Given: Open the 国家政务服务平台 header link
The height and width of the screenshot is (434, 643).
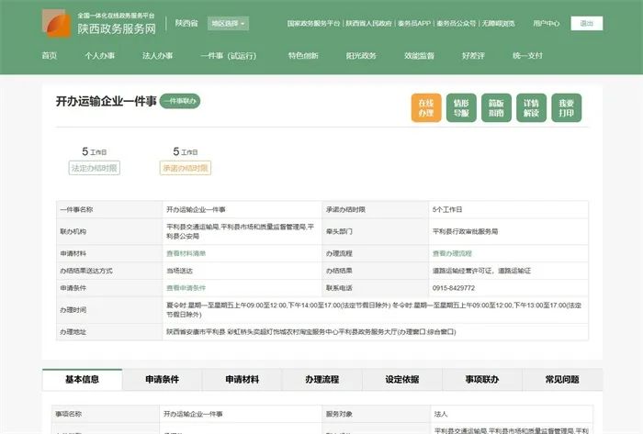Looking at the screenshot, I should click(x=314, y=23).
